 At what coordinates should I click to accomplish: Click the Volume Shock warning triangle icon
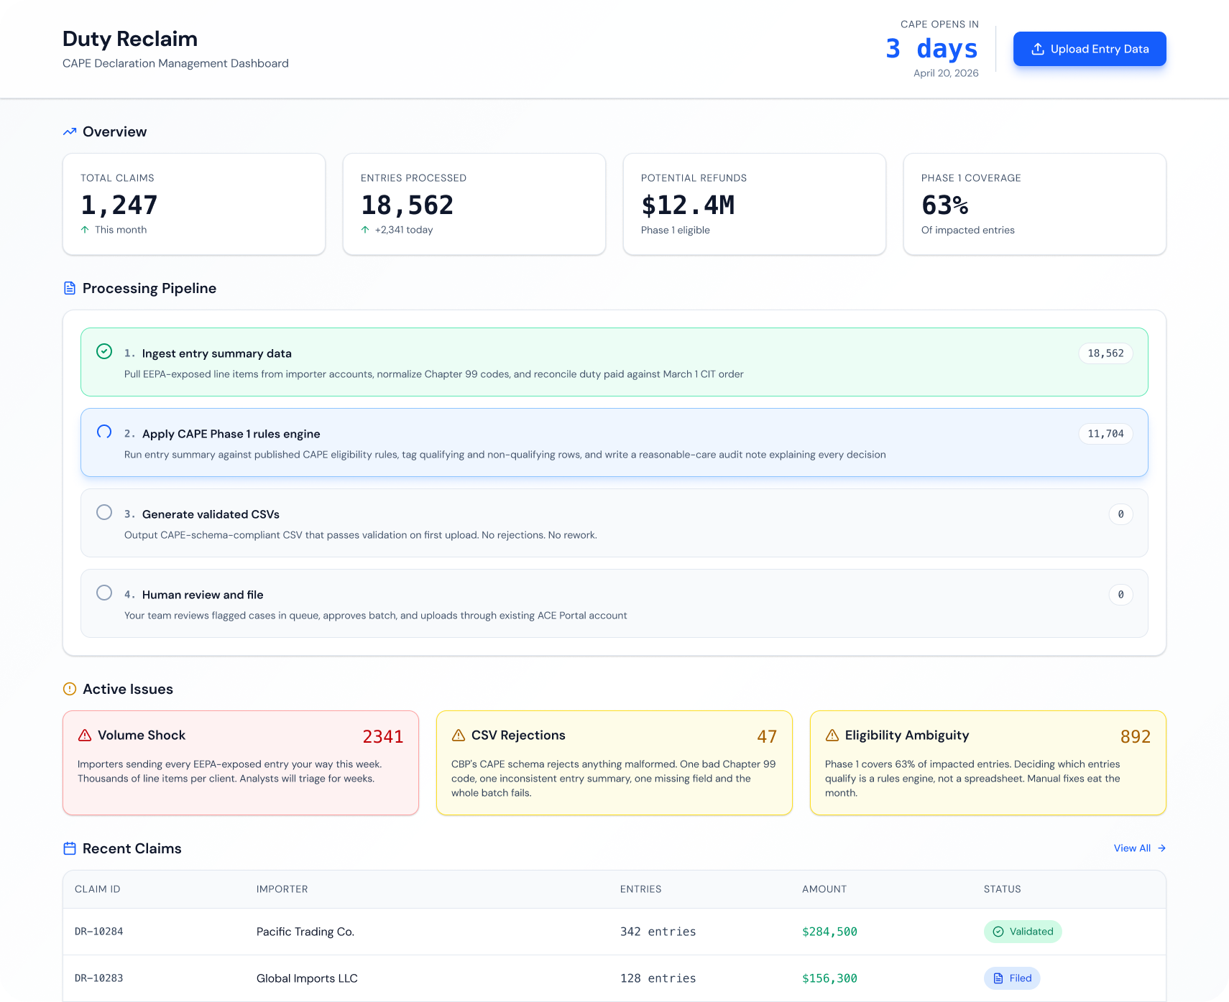85,735
